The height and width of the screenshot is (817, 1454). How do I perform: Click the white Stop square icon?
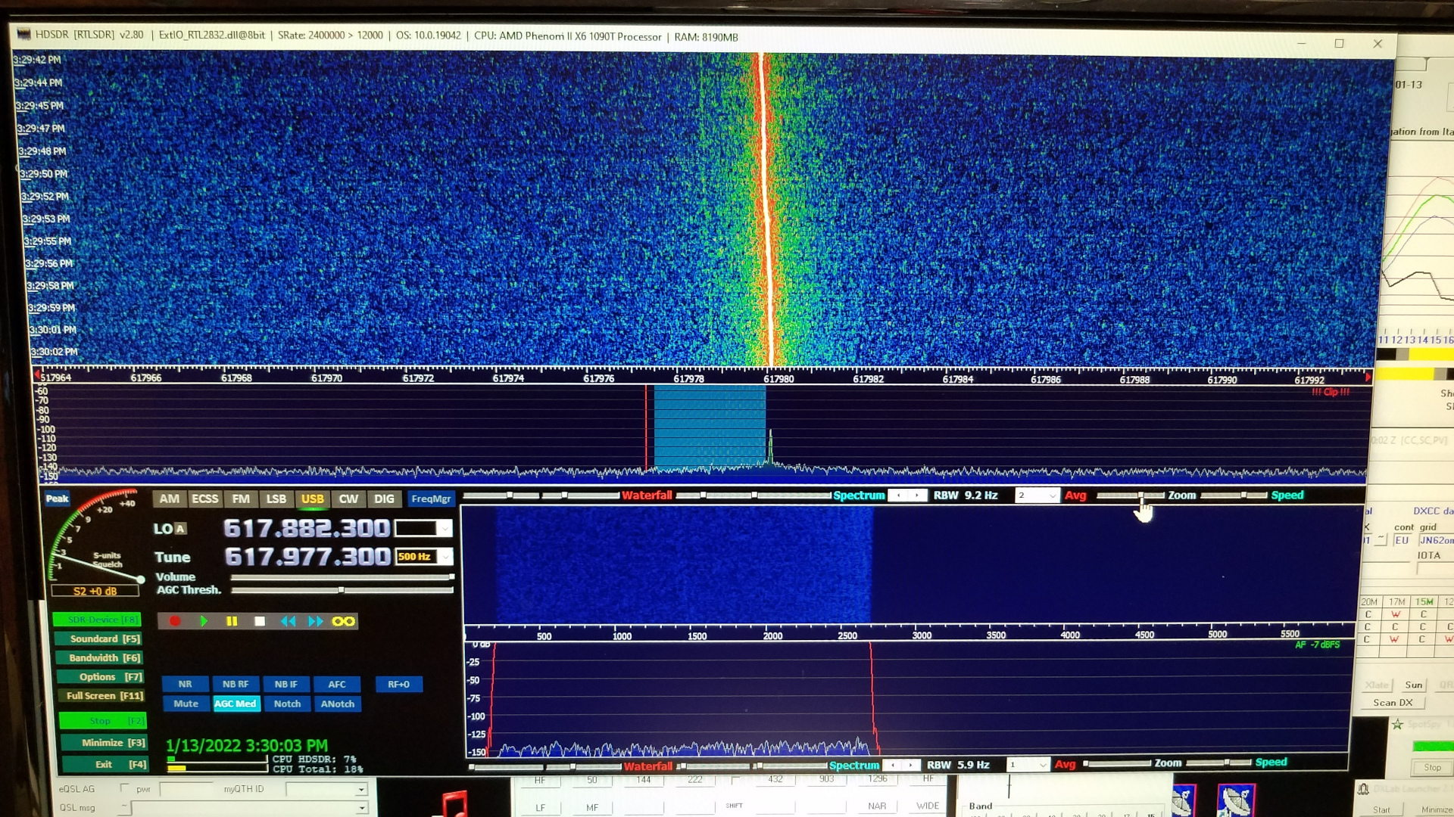click(x=260, y=621)
